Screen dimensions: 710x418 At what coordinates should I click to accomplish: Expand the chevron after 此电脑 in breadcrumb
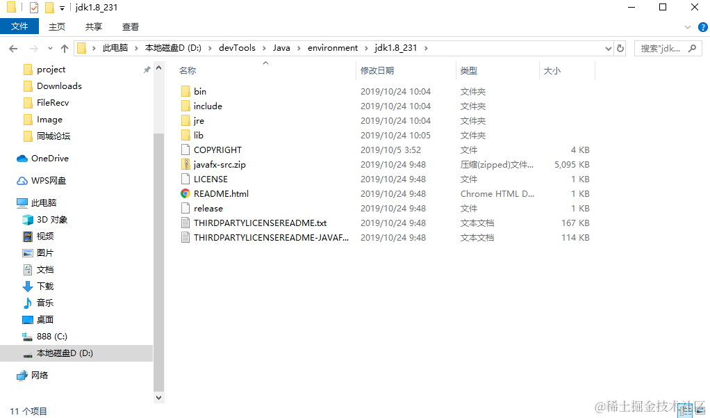(x=136, y=48)
